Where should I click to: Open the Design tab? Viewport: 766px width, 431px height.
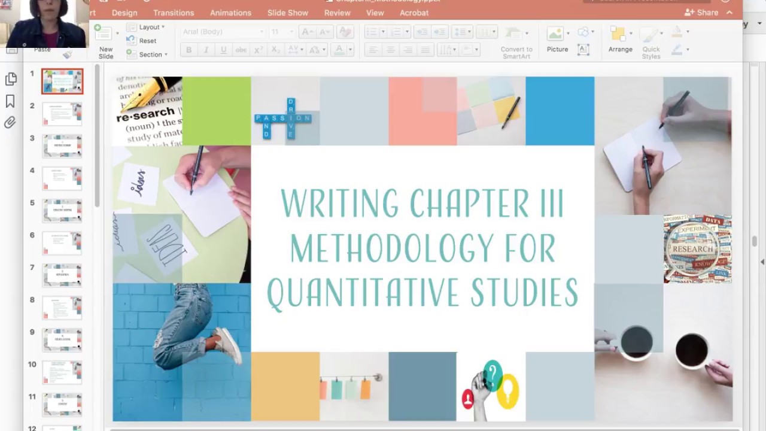coord(124,13)
